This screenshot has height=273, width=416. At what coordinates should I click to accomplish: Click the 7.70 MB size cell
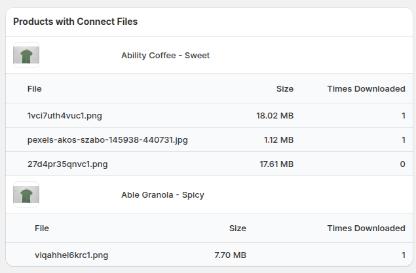(231, 255)
